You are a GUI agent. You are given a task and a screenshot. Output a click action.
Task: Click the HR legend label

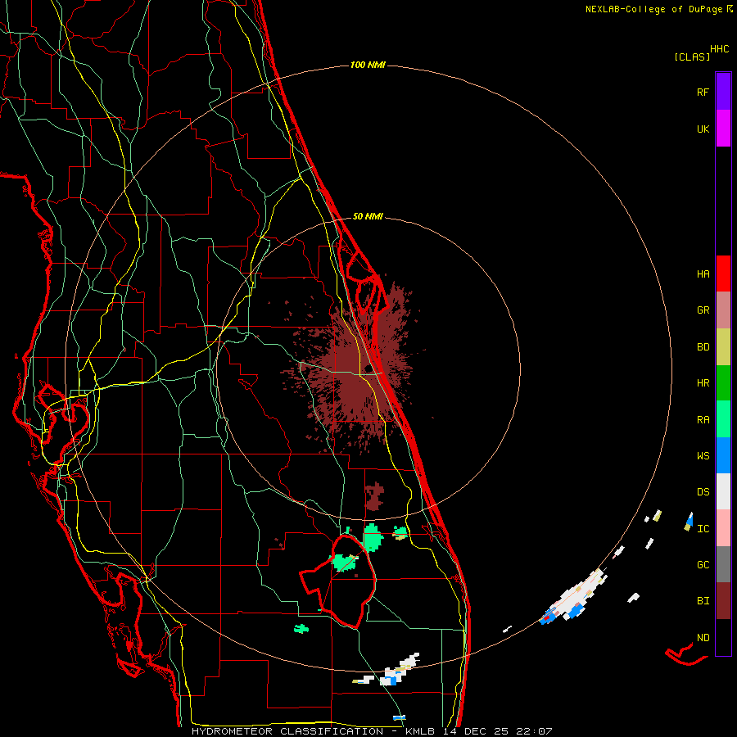[x=703, y=383]
